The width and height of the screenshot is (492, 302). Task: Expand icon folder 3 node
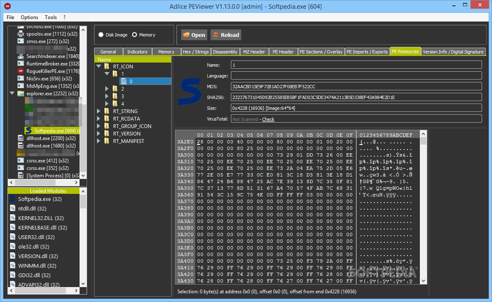click(x=107, y=96)
